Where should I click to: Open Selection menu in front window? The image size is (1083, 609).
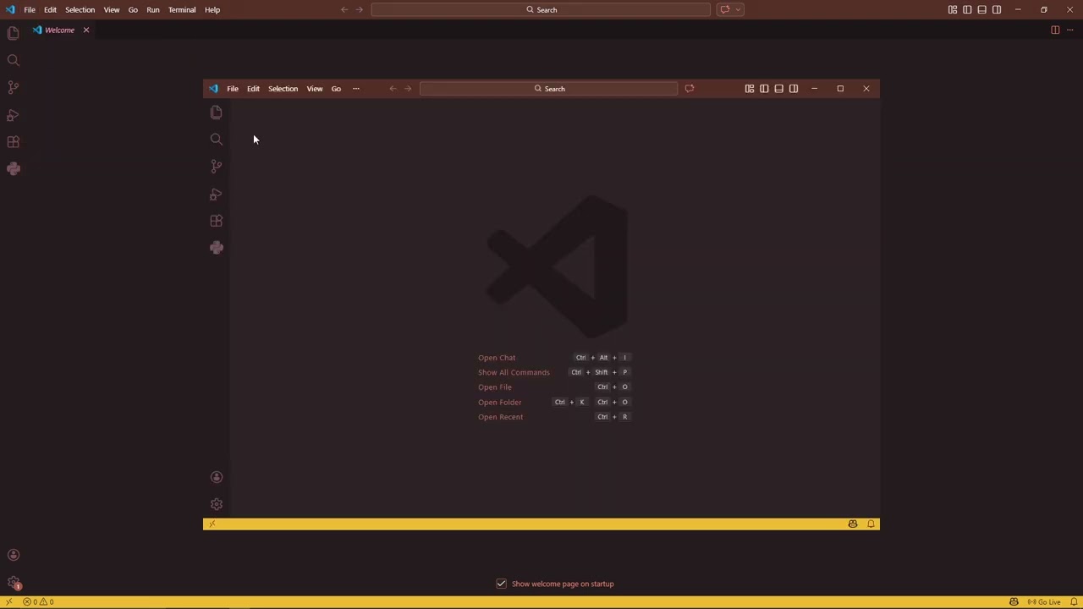point(283,89)
